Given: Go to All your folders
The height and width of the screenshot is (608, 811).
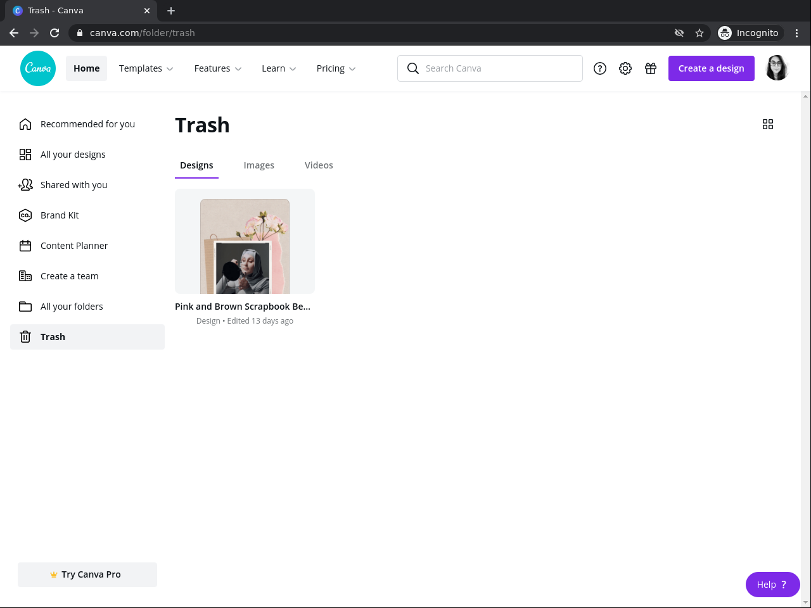Looking at the screenshot, I should click(x=87, y=307).
